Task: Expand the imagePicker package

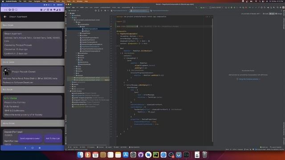Action: (78, 33)
